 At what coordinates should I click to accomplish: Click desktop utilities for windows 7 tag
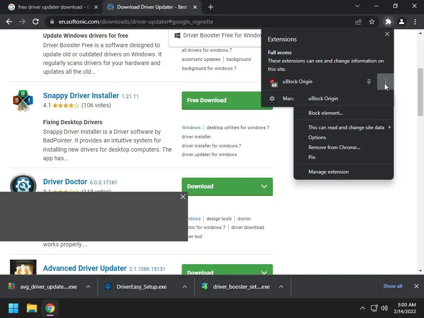click(x=238, y=128)
